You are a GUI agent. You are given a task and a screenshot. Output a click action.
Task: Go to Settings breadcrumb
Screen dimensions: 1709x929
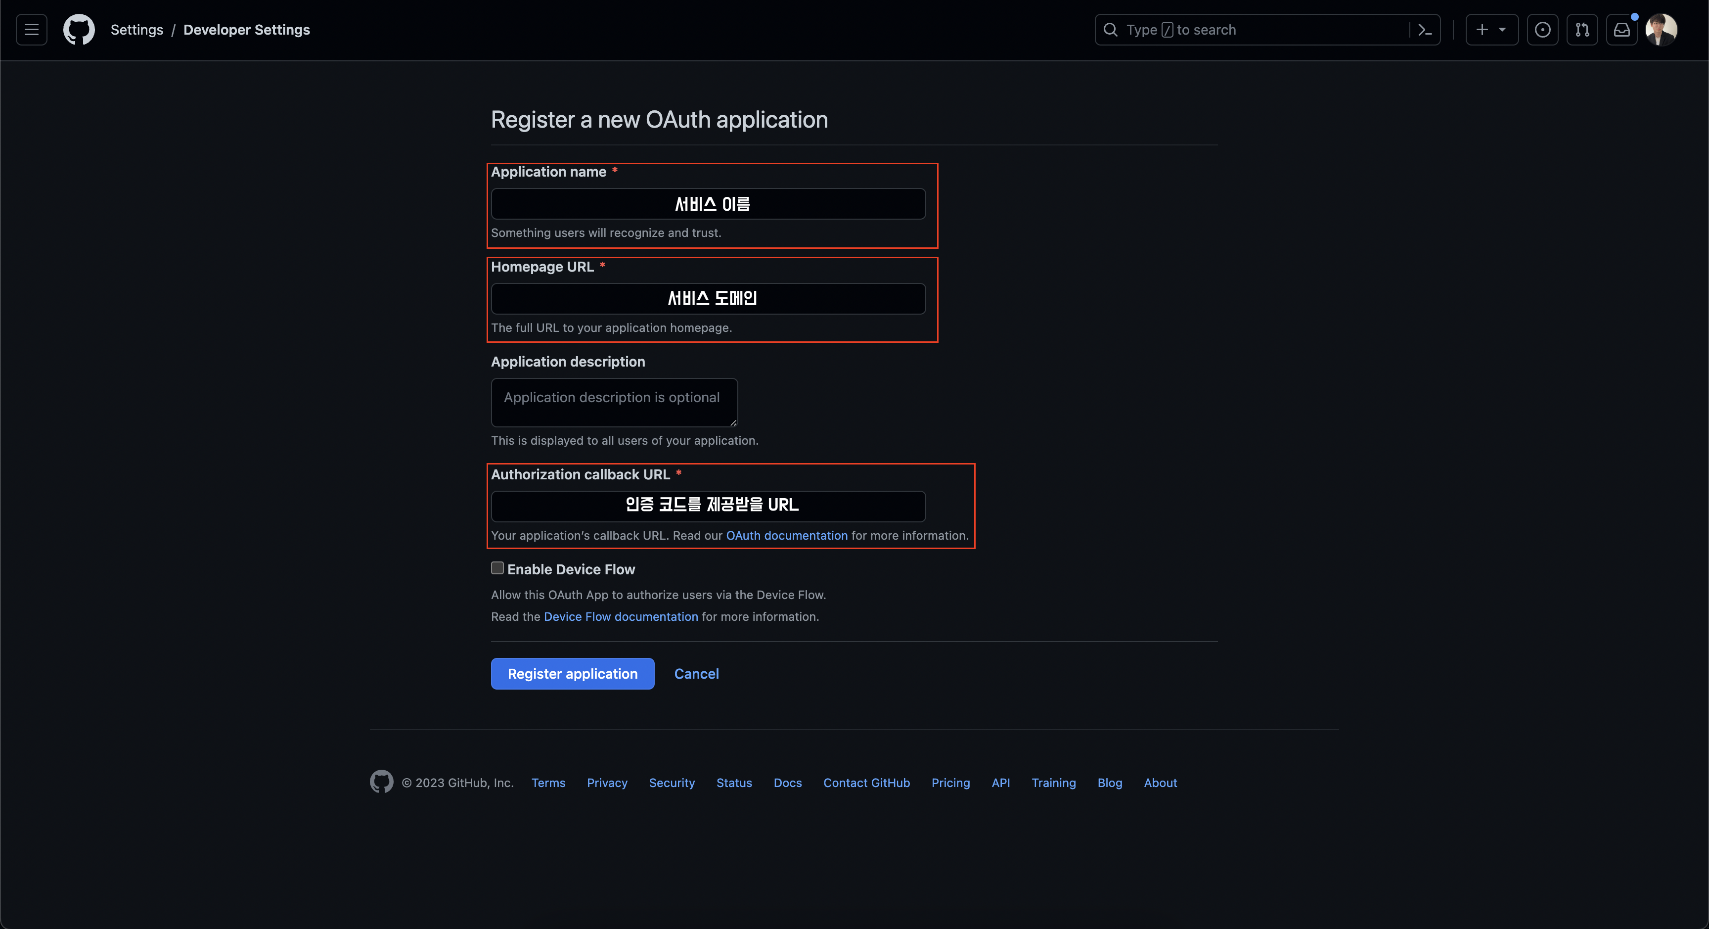[x=136, y=30]
